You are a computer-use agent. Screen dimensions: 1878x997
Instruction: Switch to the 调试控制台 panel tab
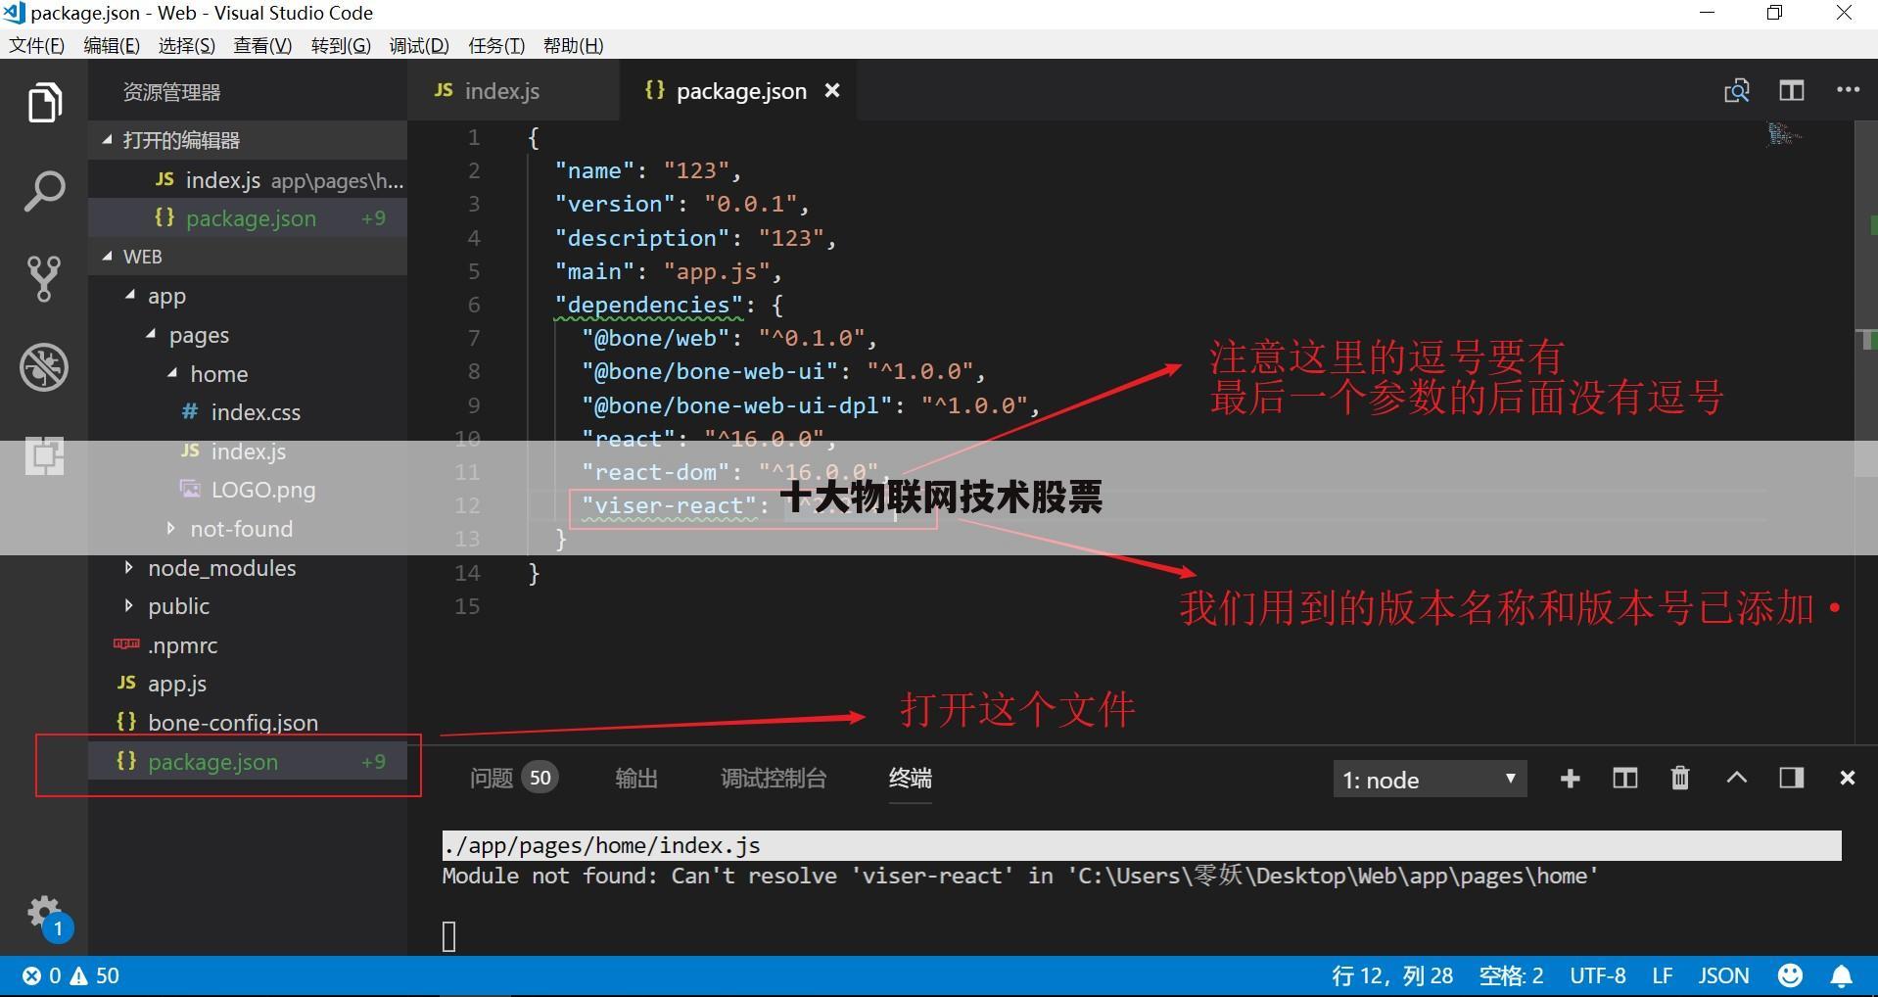(774, 779)
